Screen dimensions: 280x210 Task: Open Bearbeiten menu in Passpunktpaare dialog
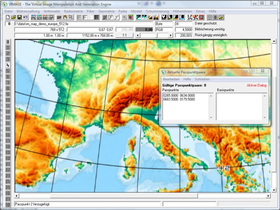click(x=171, y=79)
